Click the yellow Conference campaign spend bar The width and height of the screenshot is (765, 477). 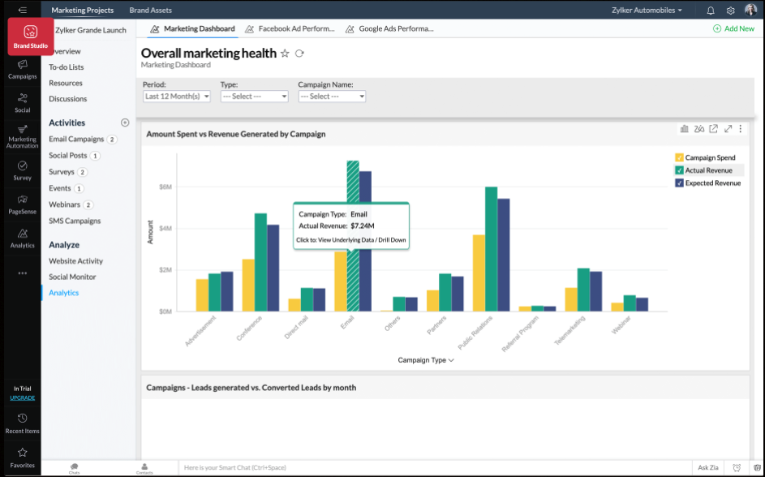tap(248, 286)
